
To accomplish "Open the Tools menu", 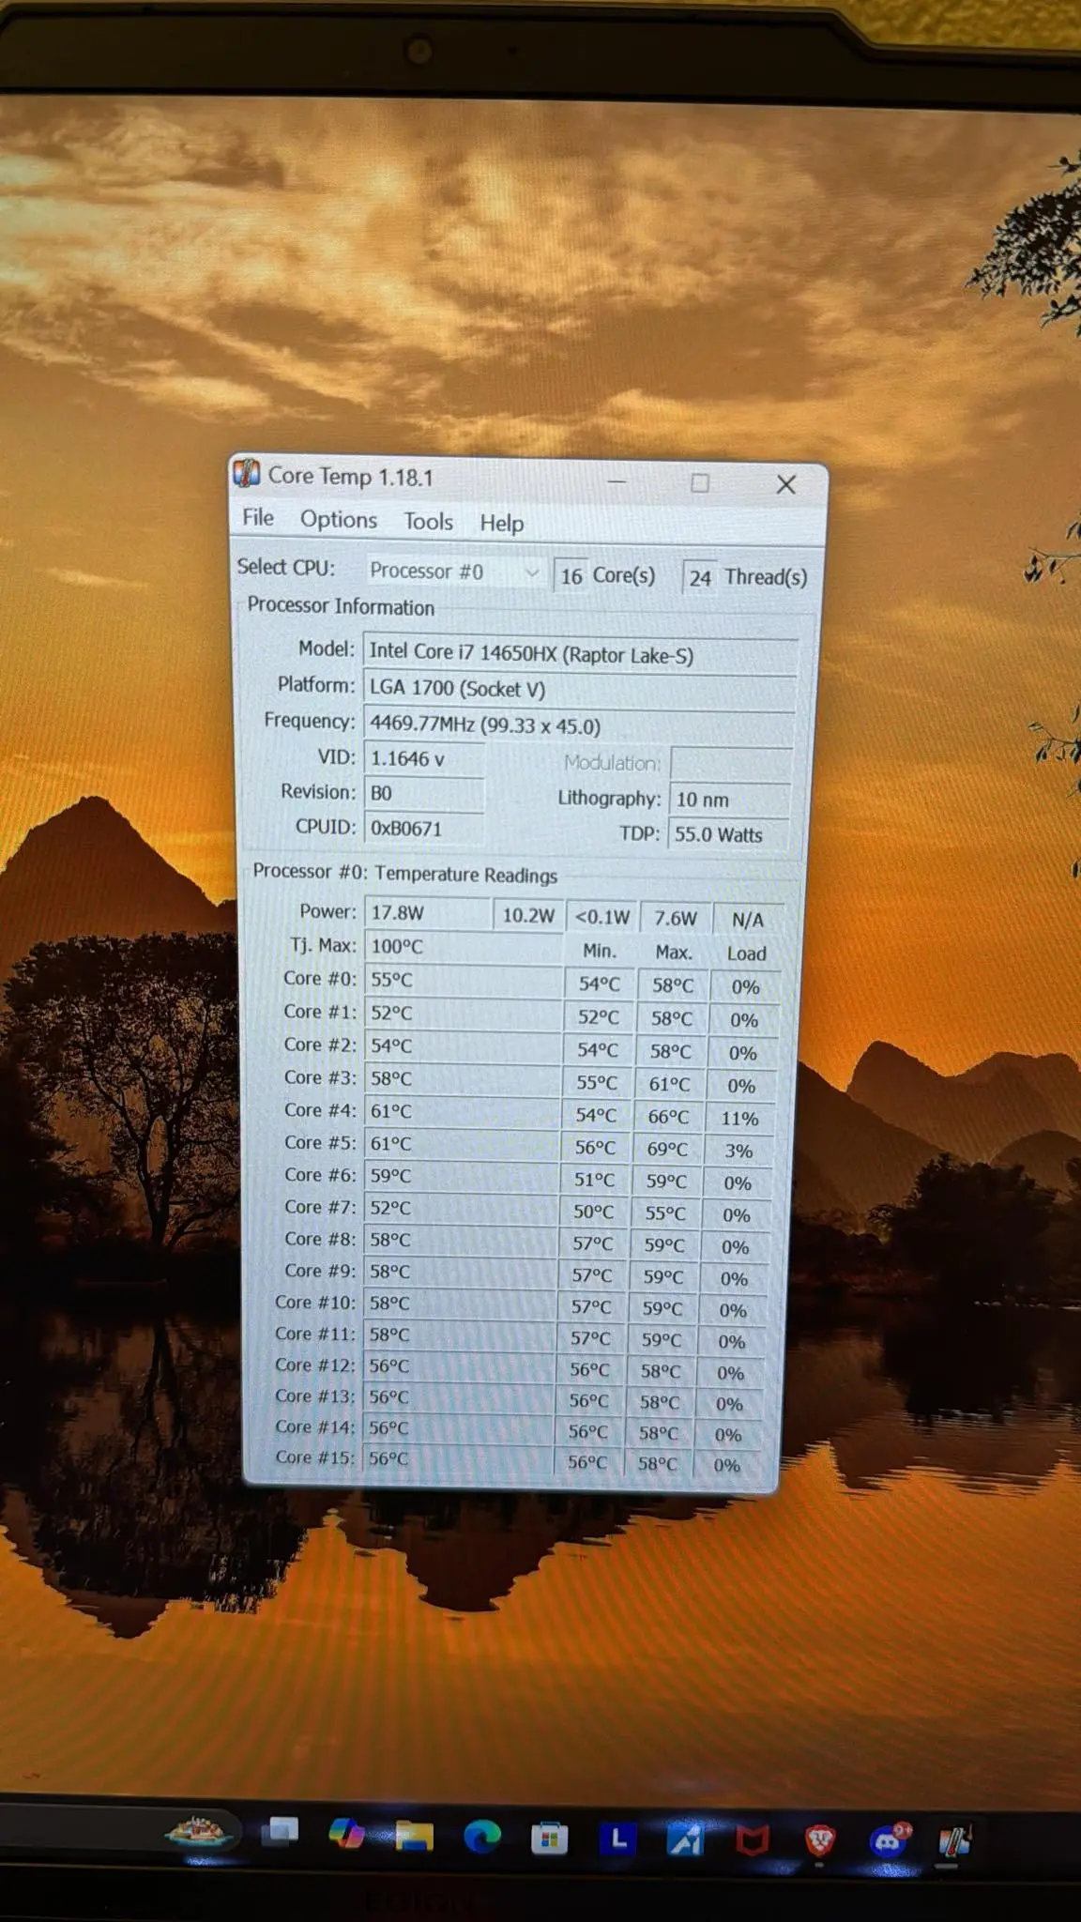I will (x=428, y=521).
